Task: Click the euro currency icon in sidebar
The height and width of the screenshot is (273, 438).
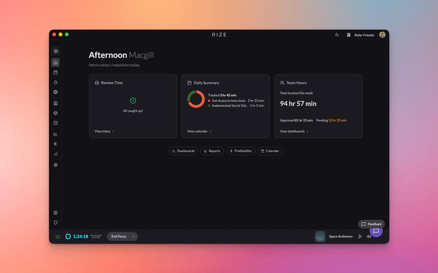Action: coord(56,144)
